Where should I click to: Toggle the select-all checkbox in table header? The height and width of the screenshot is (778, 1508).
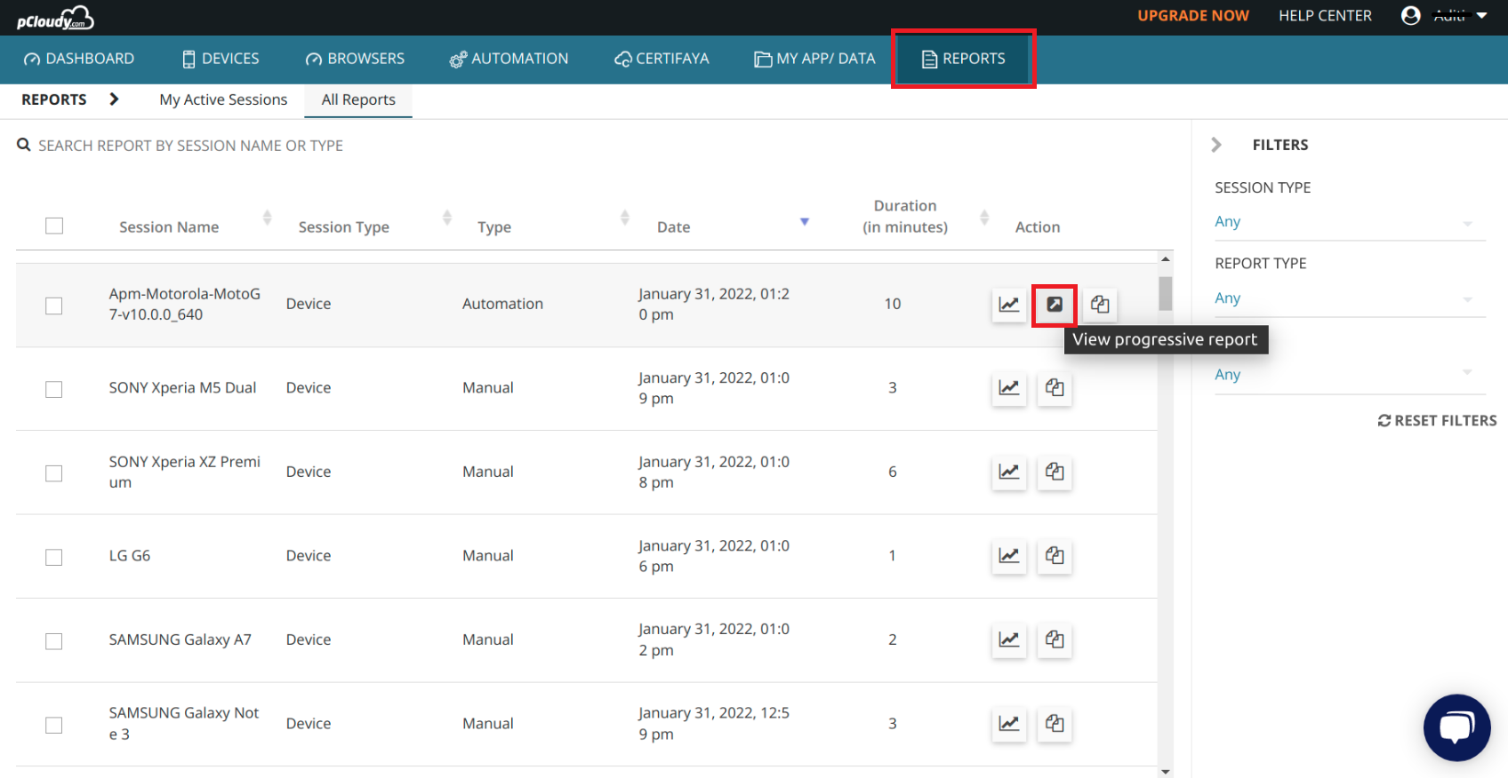point(54,226)
